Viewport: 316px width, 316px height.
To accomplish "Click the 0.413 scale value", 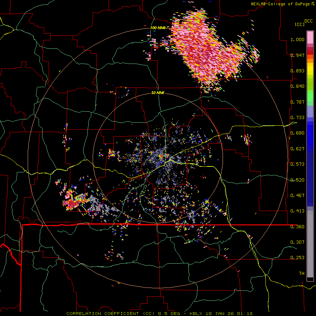I will 297,211.
